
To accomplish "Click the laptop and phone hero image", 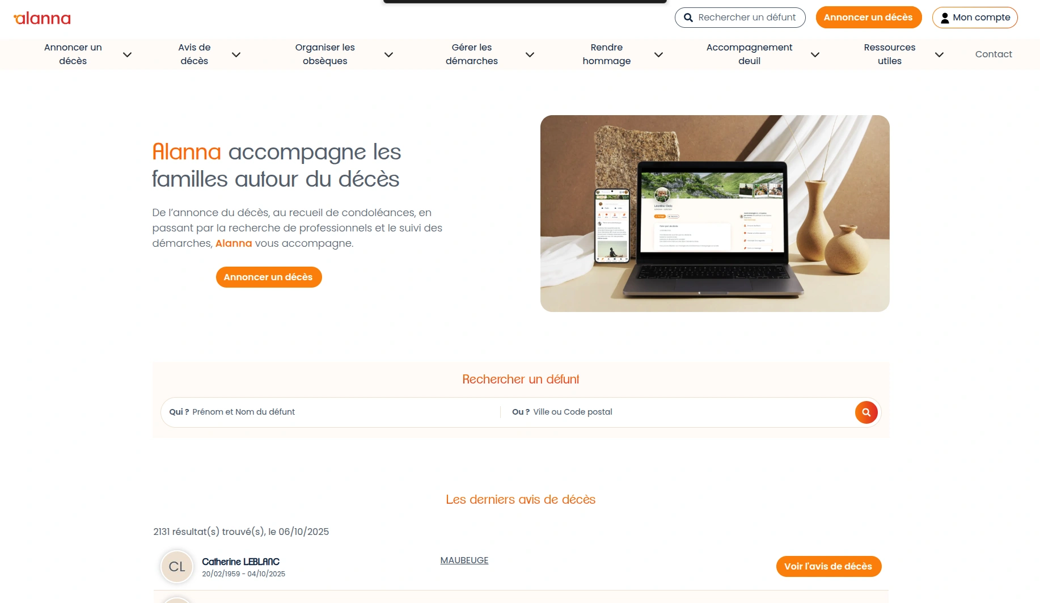I will coord(715,213).
